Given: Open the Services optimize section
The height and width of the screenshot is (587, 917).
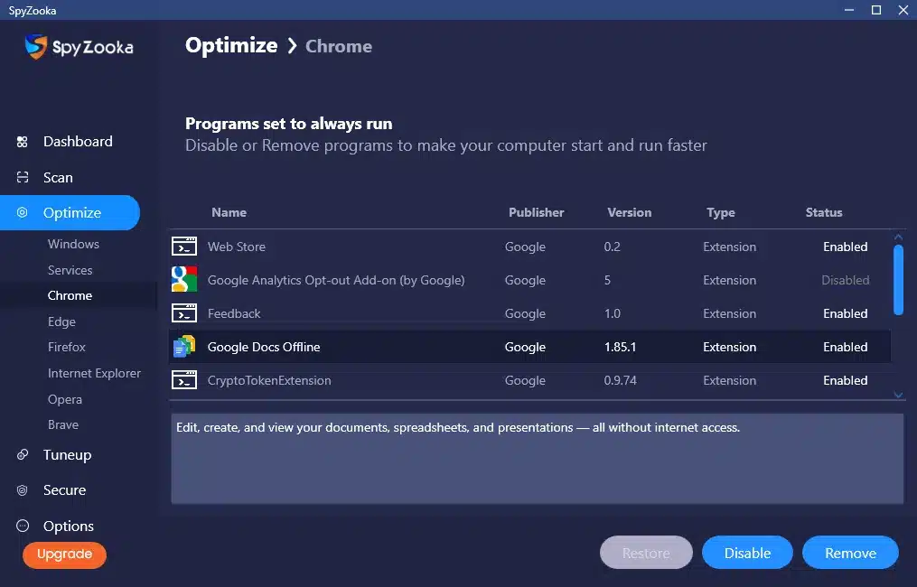Looking at the screenshot, I should click(x=70, y=270).
